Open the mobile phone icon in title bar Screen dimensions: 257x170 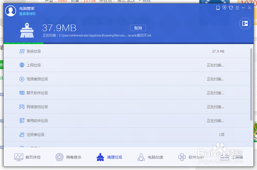tap(218, 8)
